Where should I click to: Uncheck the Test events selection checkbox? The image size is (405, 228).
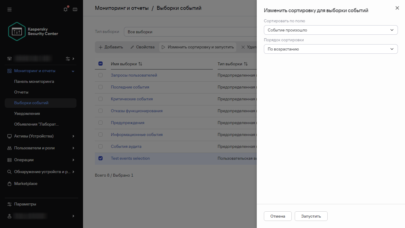point(101,158)
